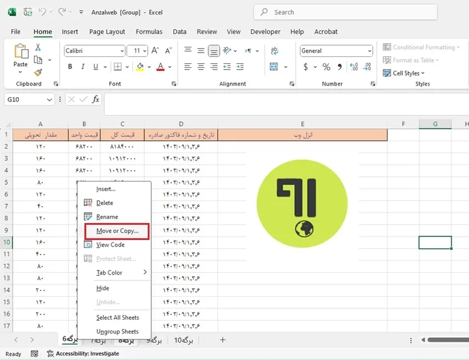Screen dimensions: 469x360
Task: Click the Increase Indent icon
Action: (240, 67)
